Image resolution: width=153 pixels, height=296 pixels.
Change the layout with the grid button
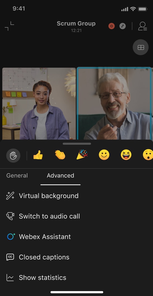tap(141, 47)
